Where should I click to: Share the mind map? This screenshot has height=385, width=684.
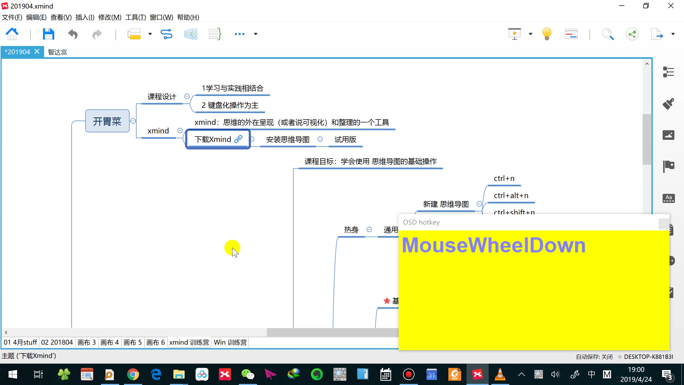632,34
